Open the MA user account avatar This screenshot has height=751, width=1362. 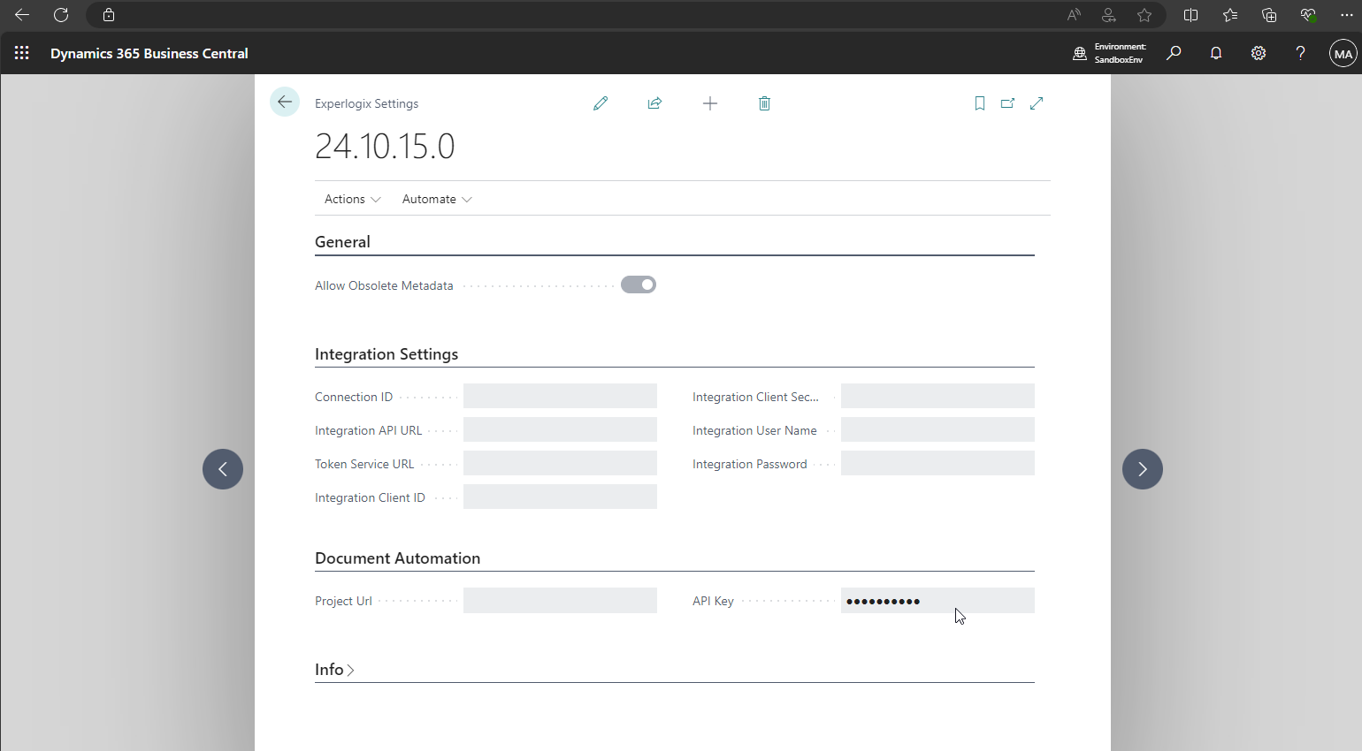click(1343, 53)
